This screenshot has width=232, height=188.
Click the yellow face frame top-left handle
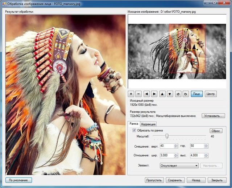(x=177, y=30)
